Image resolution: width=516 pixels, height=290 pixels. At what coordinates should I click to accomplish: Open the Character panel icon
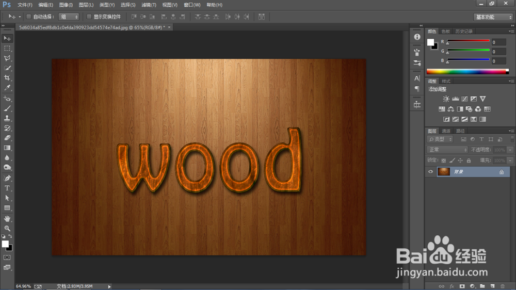coord(417,78)
